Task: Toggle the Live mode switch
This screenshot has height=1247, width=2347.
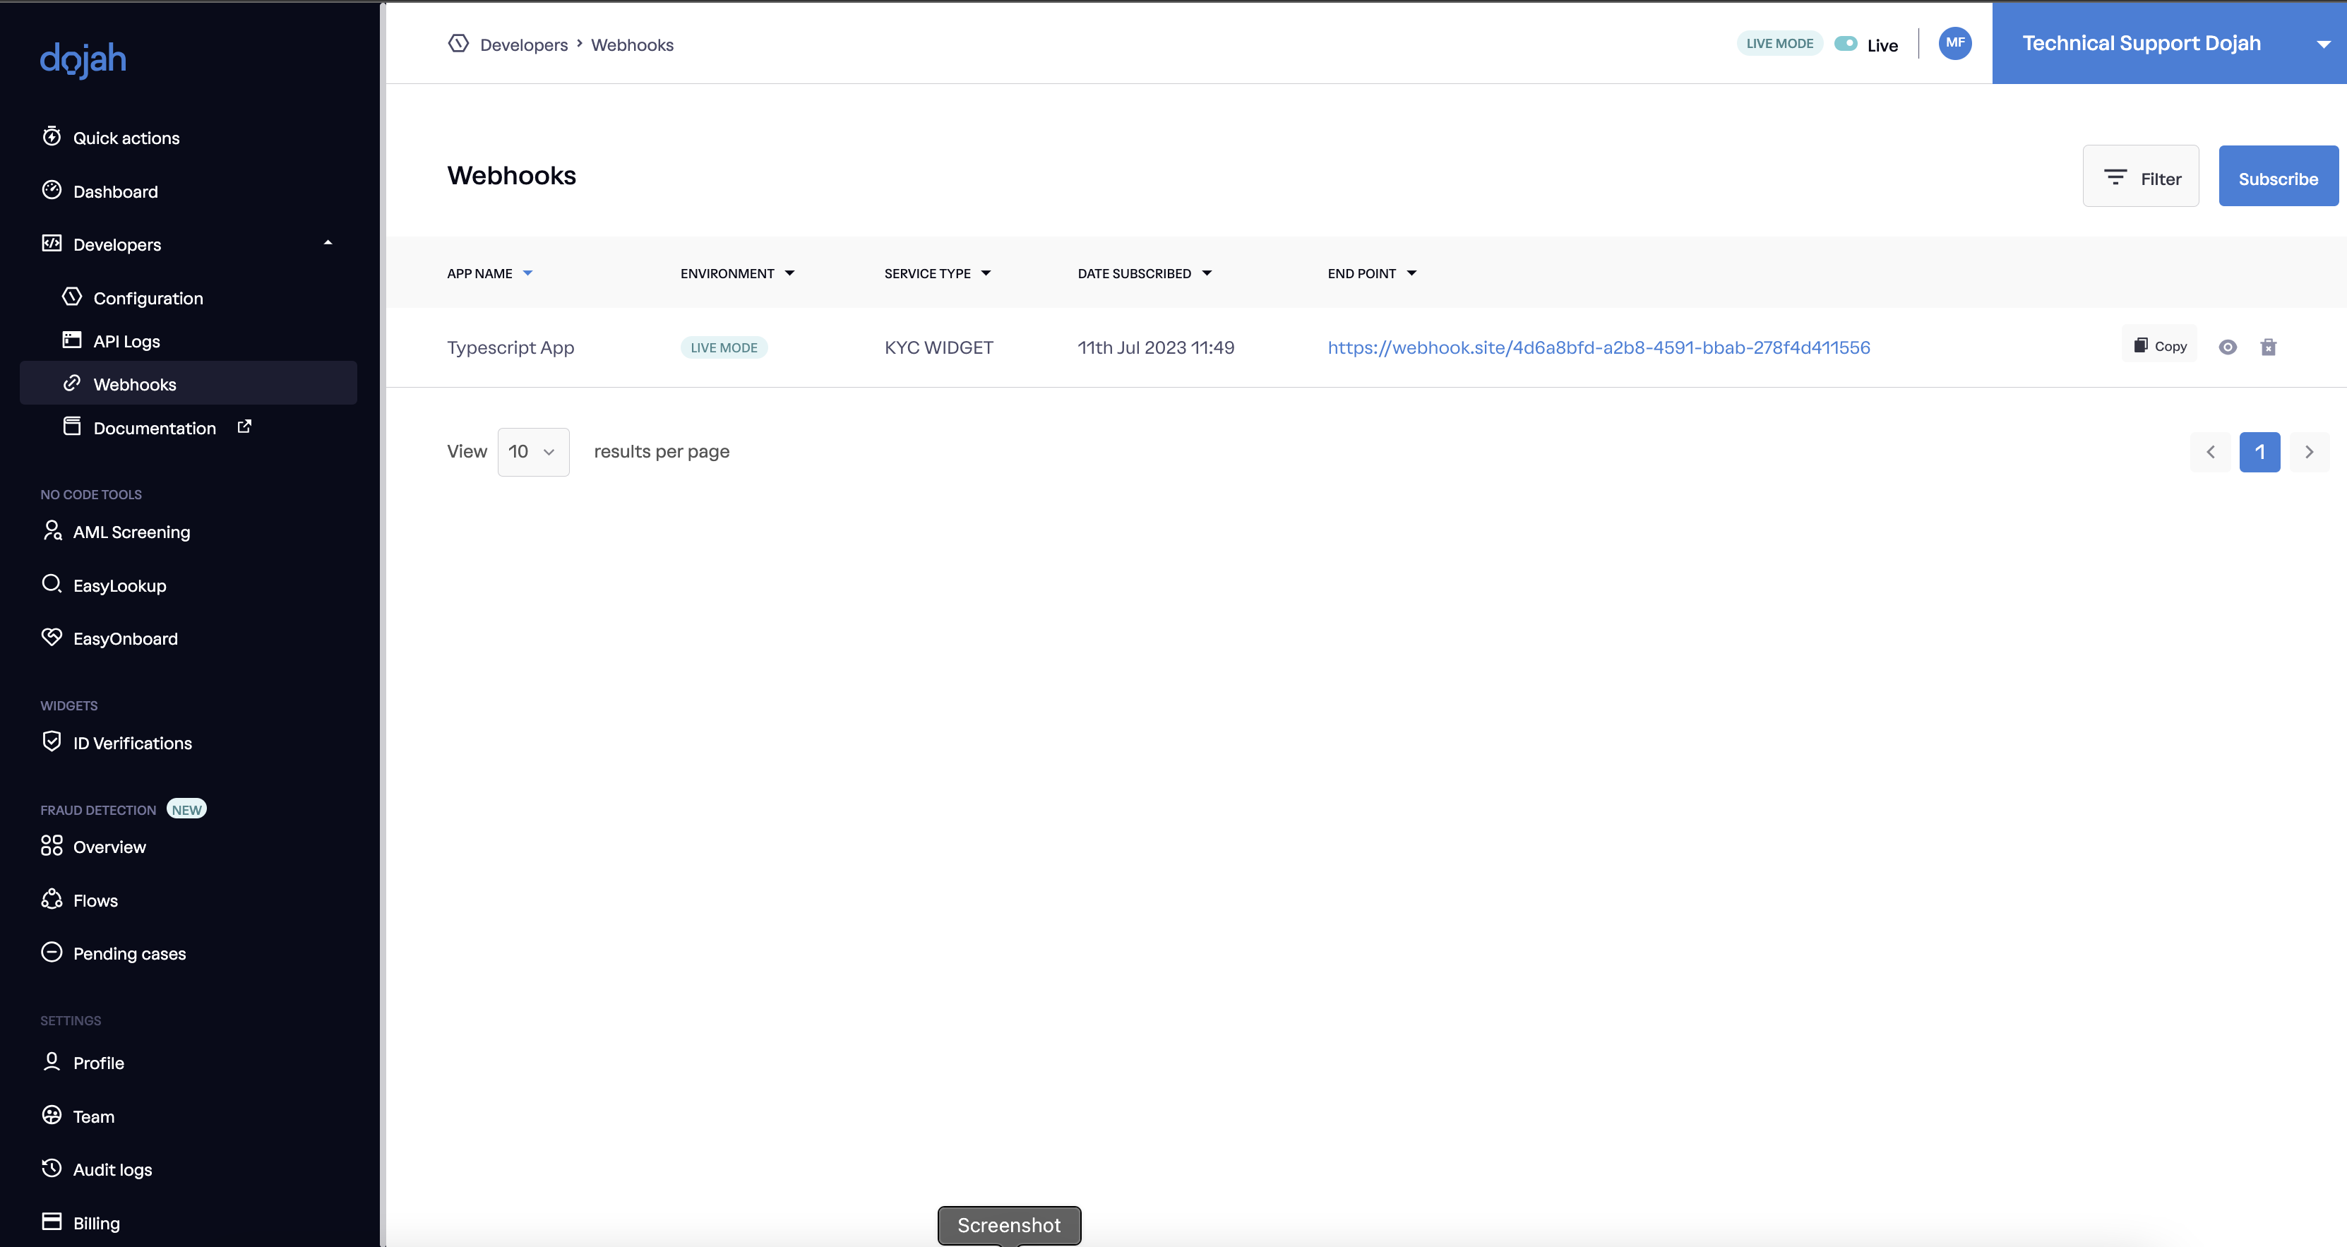Action: pos(1846,43)
